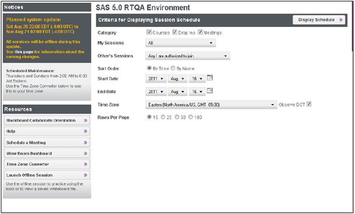Select 50 rows per page

click(177, 117)
